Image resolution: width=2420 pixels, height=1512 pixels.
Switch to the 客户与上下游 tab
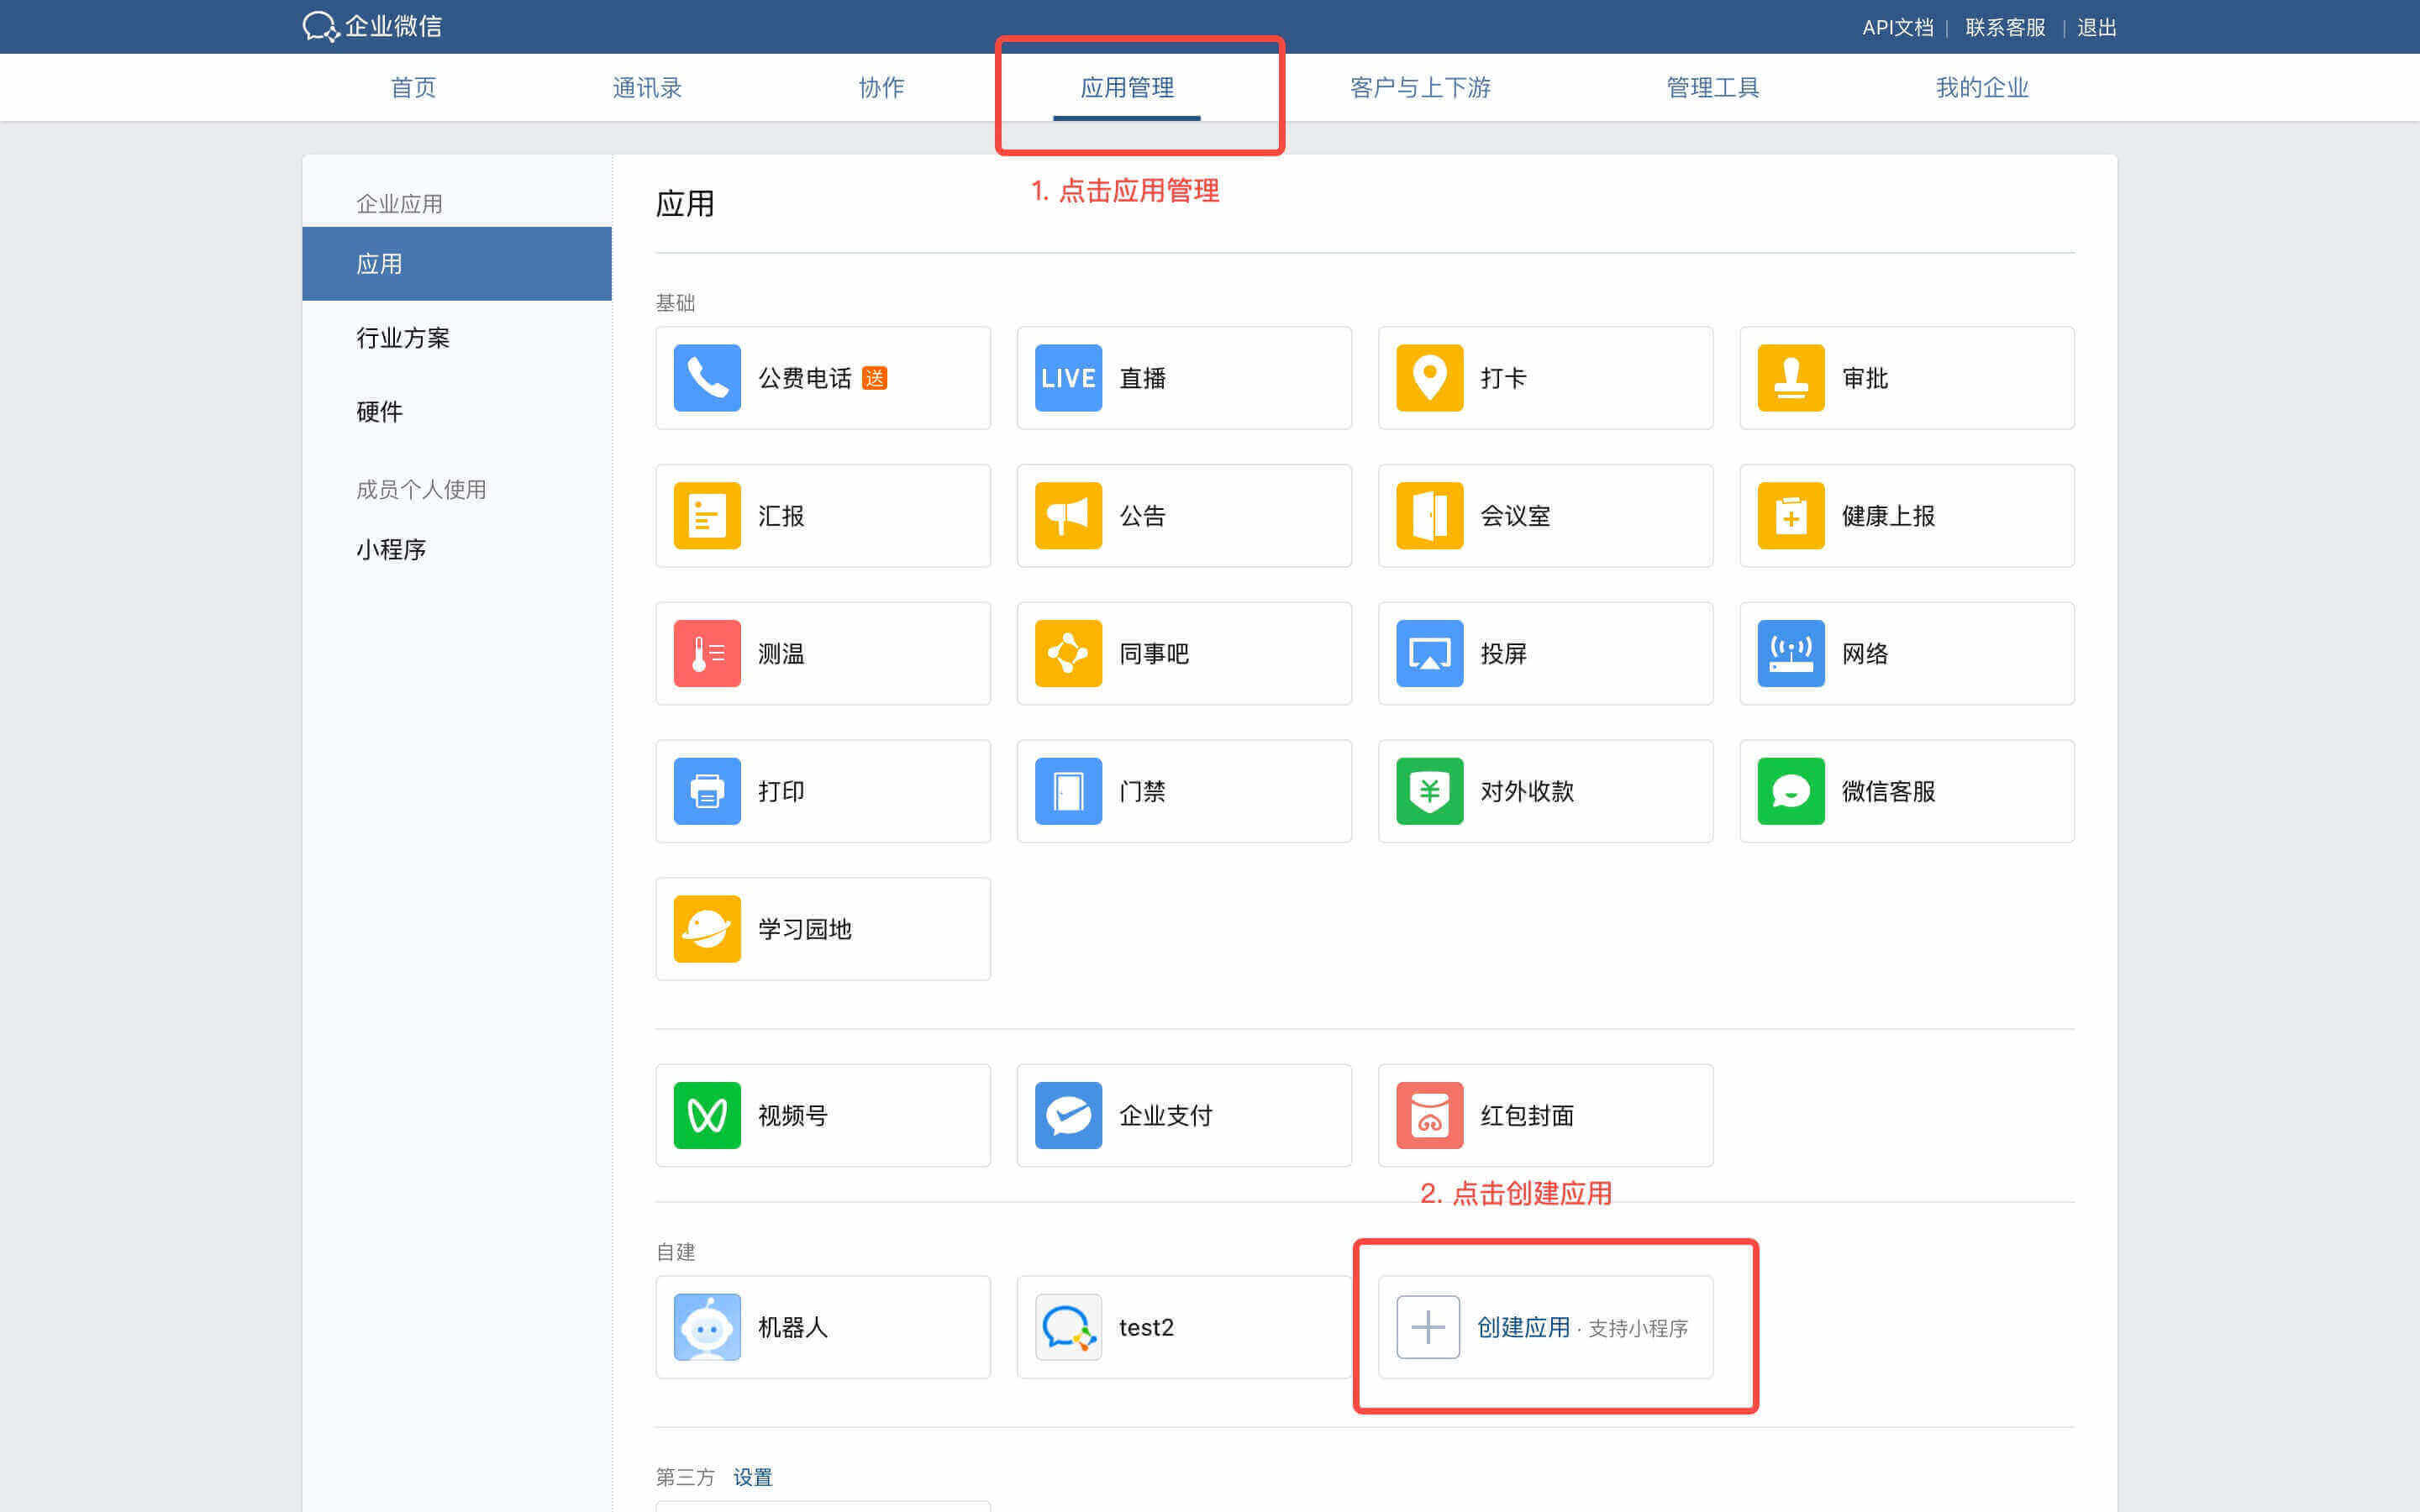[x=1420, y=88]
